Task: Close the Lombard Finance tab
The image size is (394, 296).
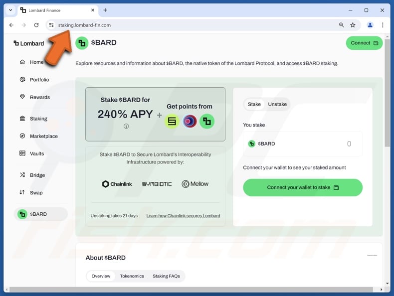Action: pos(93,10)
